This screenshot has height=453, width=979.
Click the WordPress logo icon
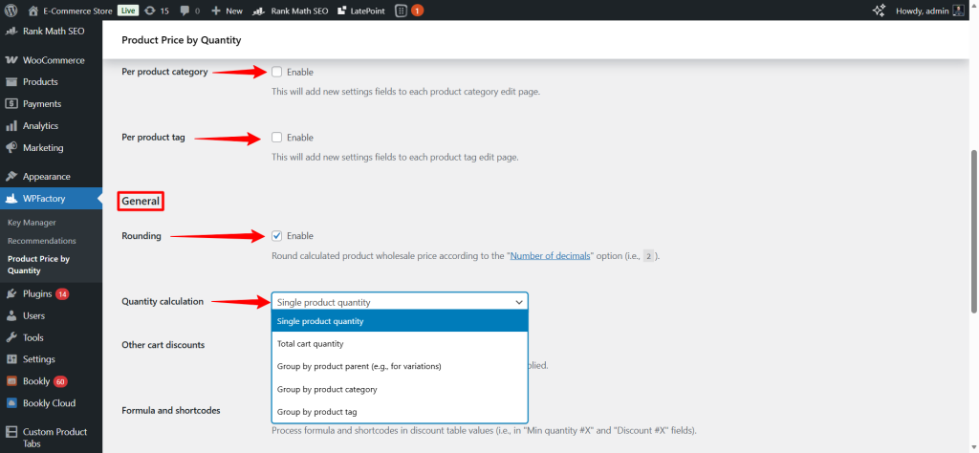click(11, 10)
